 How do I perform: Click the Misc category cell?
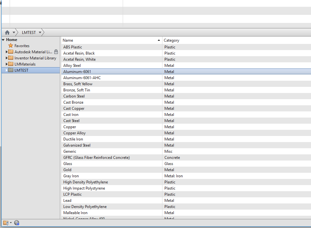(168, 152)
